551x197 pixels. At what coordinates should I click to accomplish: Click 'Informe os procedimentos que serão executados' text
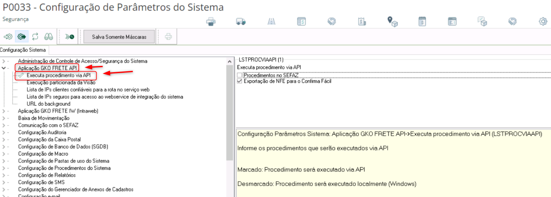[313, 148]
